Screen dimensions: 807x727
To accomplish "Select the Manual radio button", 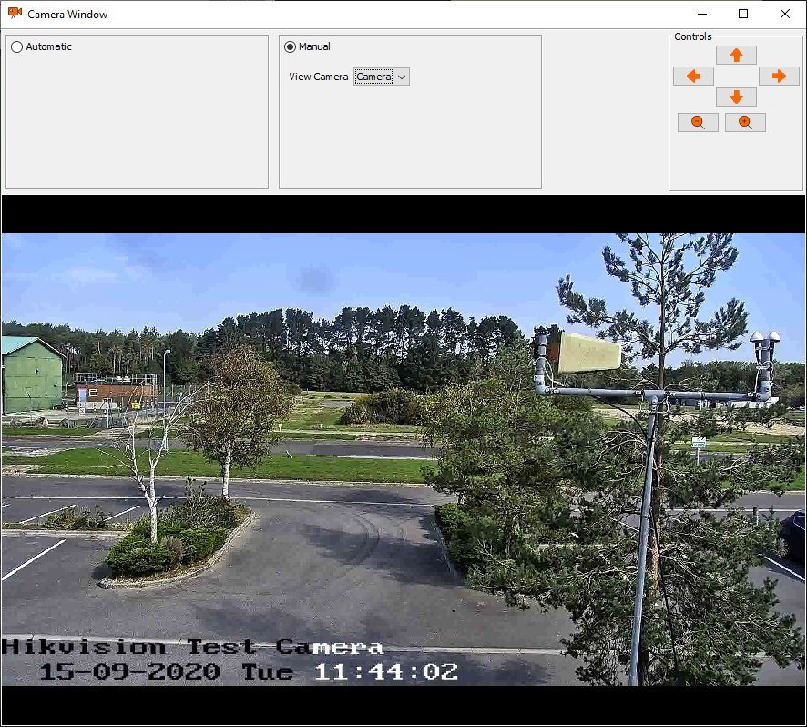I will (289, 46).
